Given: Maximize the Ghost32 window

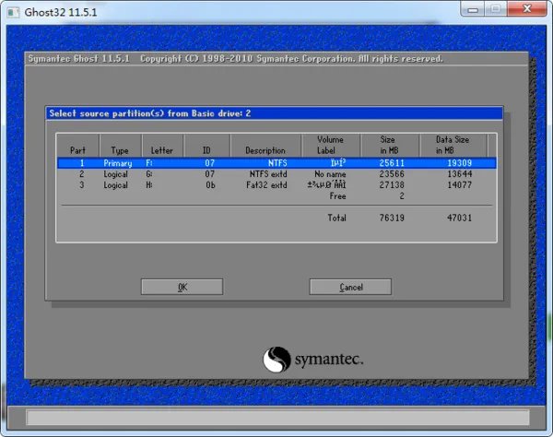Looking at the screenshot, I should point(495,10).
